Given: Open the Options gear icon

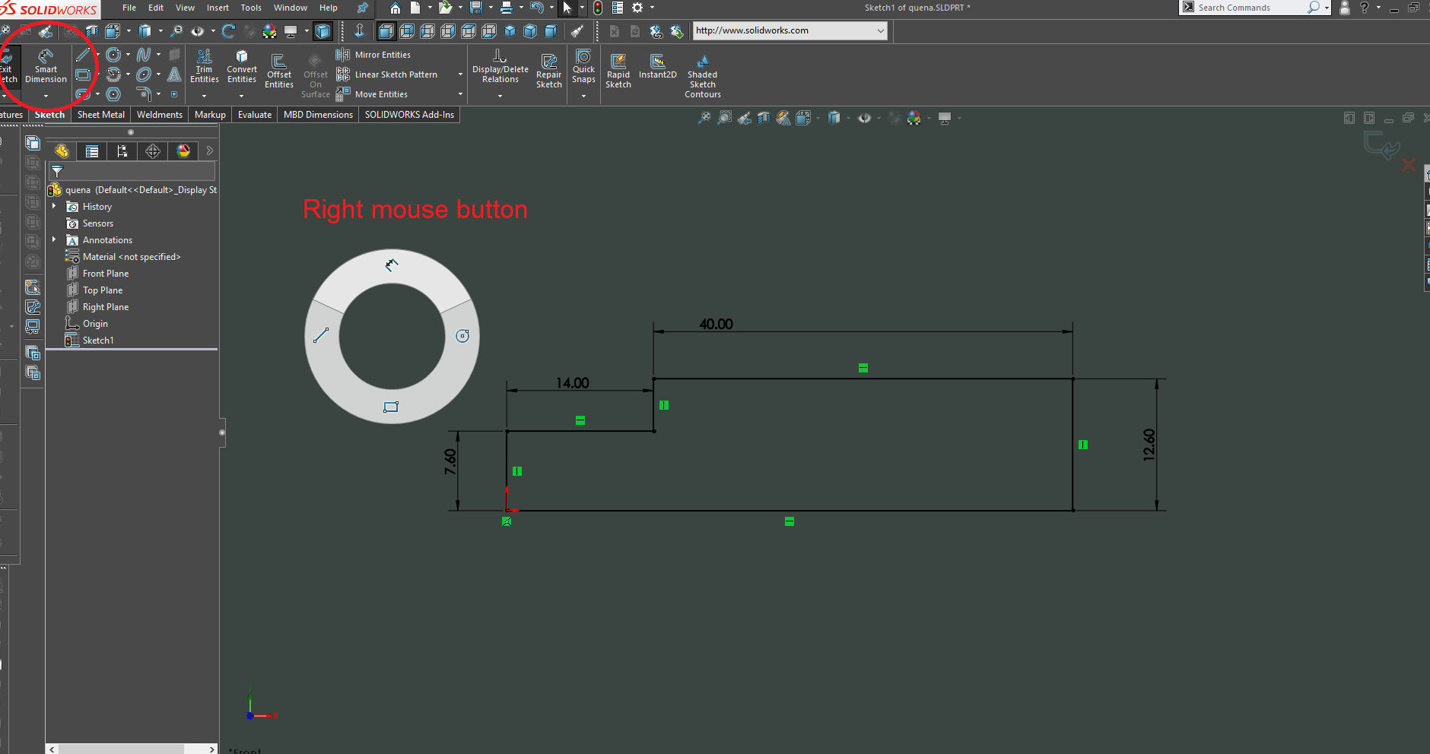Looking at the screenshot, I should (637, 8).
